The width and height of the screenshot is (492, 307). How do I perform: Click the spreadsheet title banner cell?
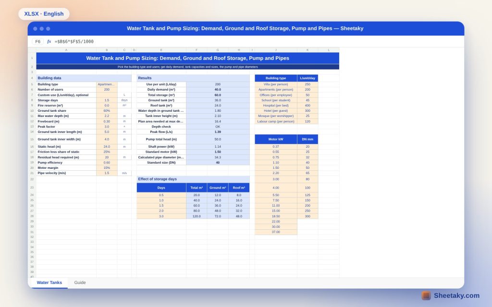point(188,58)
